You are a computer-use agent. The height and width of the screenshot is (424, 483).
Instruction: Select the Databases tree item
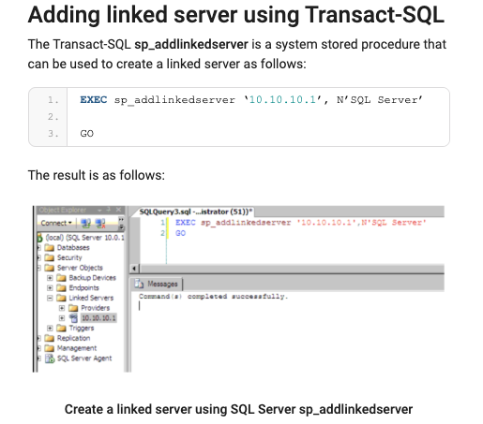coord(73,248)
